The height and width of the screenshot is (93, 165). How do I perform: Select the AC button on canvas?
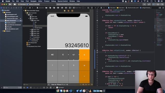pos(52,55)
